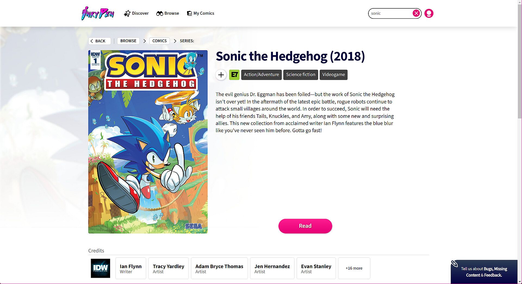Select the Videogame genre tag
This screenshot has height=284, width=522.
(x=333, y=75)
